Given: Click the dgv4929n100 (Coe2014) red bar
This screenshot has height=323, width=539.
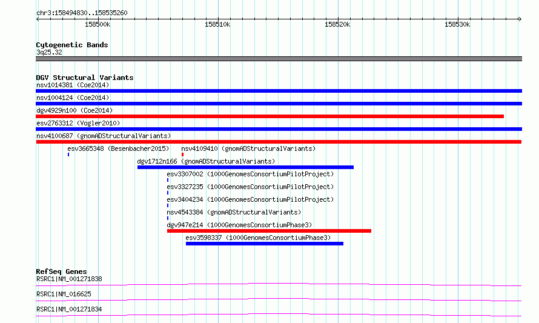Looking at the screenshot, I should click(270, 116).
